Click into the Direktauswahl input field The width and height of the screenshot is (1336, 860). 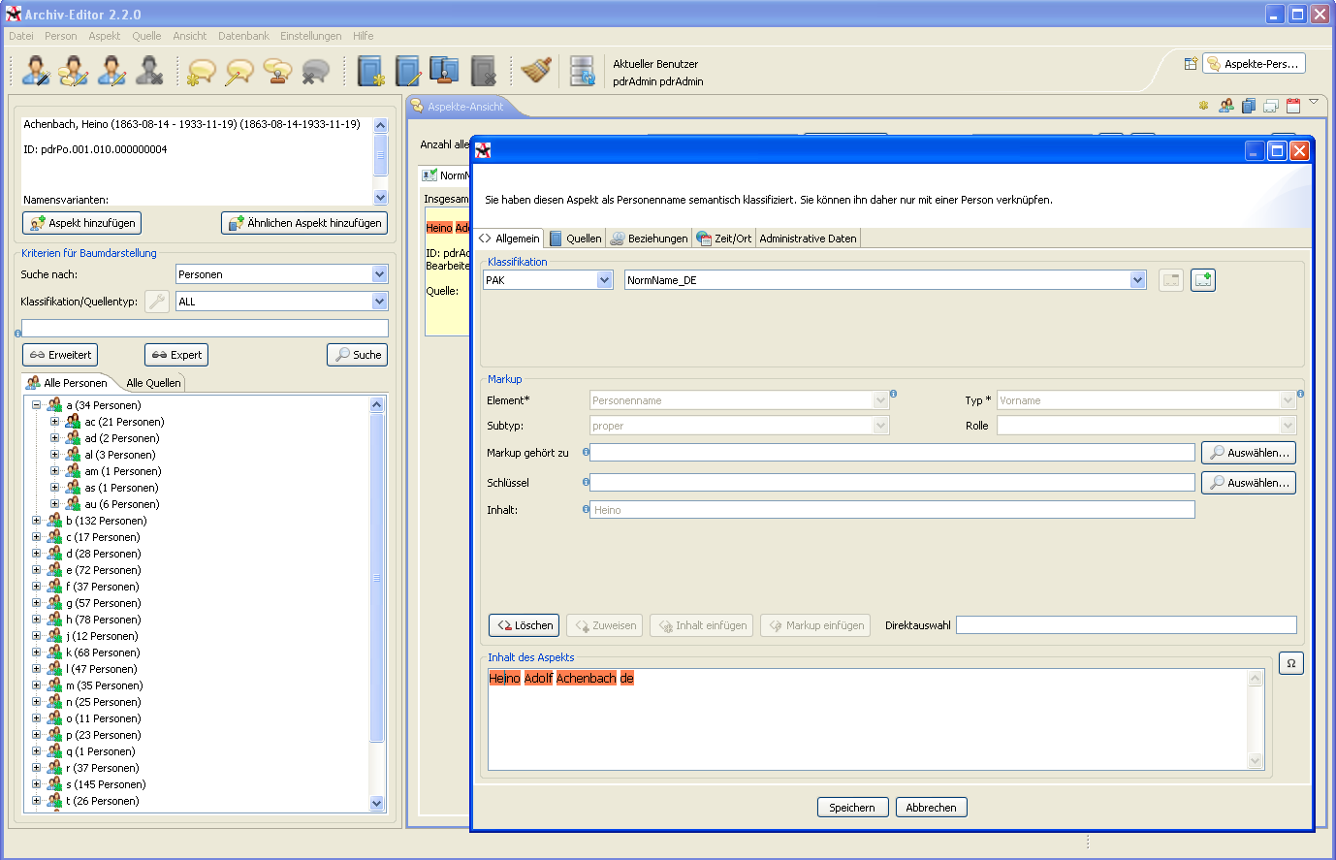click(1126, 625)
